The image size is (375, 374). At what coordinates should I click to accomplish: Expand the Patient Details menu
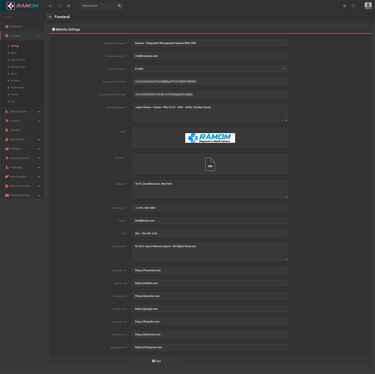(38, 112)
